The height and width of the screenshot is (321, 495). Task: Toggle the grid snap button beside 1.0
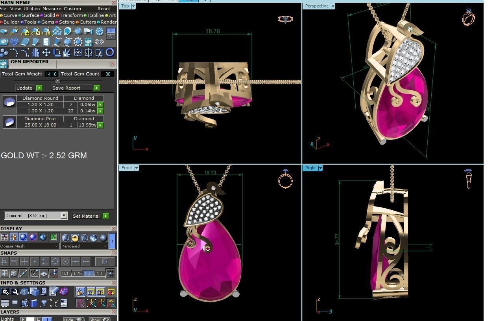click(110, 273)
